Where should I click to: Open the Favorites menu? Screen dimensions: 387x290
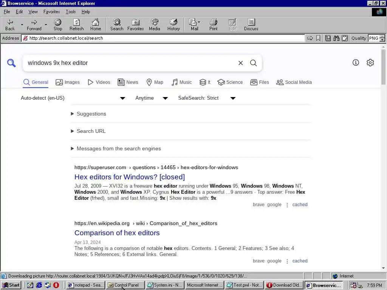click(x=51, y=12)
